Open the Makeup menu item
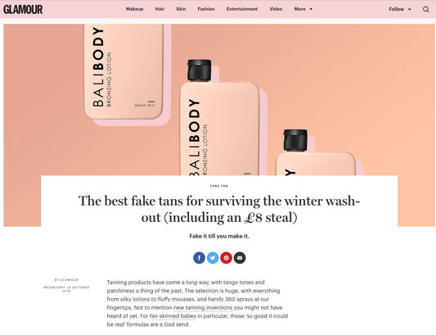The image size is (436, 335). point(135,9)
